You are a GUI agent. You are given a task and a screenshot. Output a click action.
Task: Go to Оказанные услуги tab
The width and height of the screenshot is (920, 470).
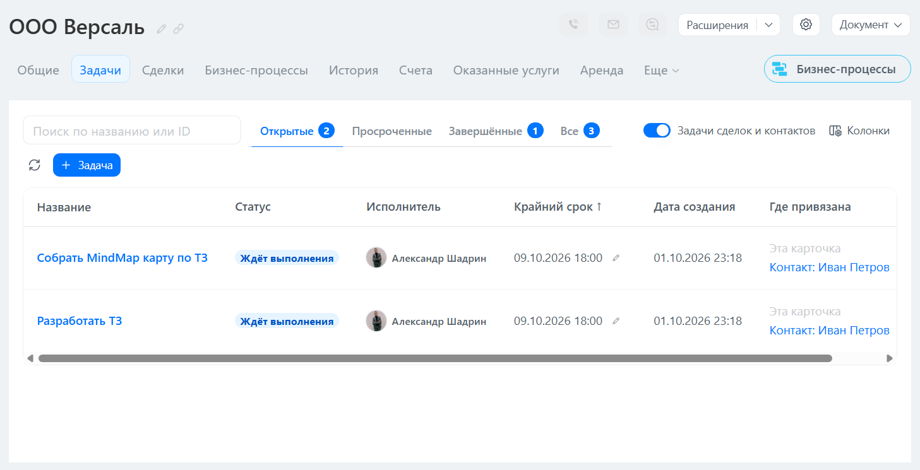pos(506,70)
